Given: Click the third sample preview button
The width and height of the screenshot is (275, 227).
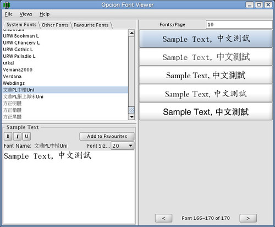Looking at the screenshot, I should 206,75.
